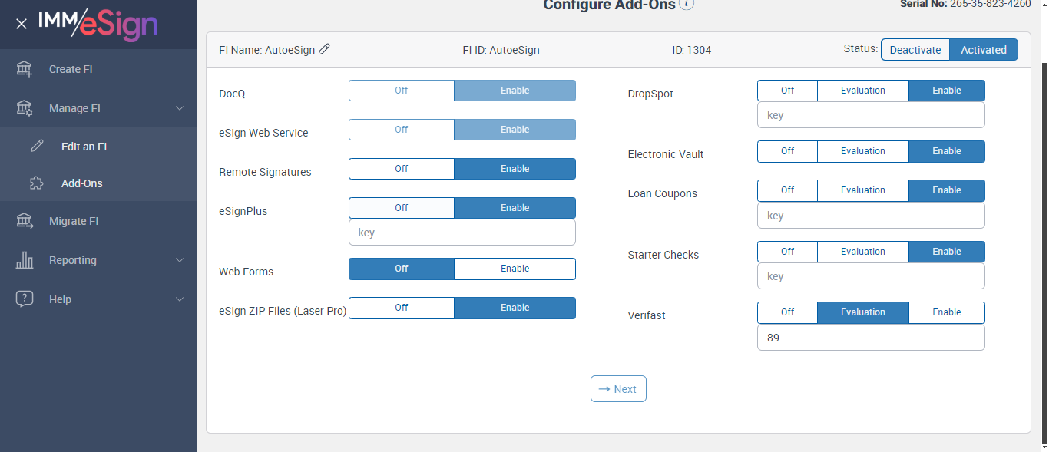The width and height of the screenshot is (1049, 452).
Task: Expand the Reporting menu chevron
Action: [x=180, y=260]
